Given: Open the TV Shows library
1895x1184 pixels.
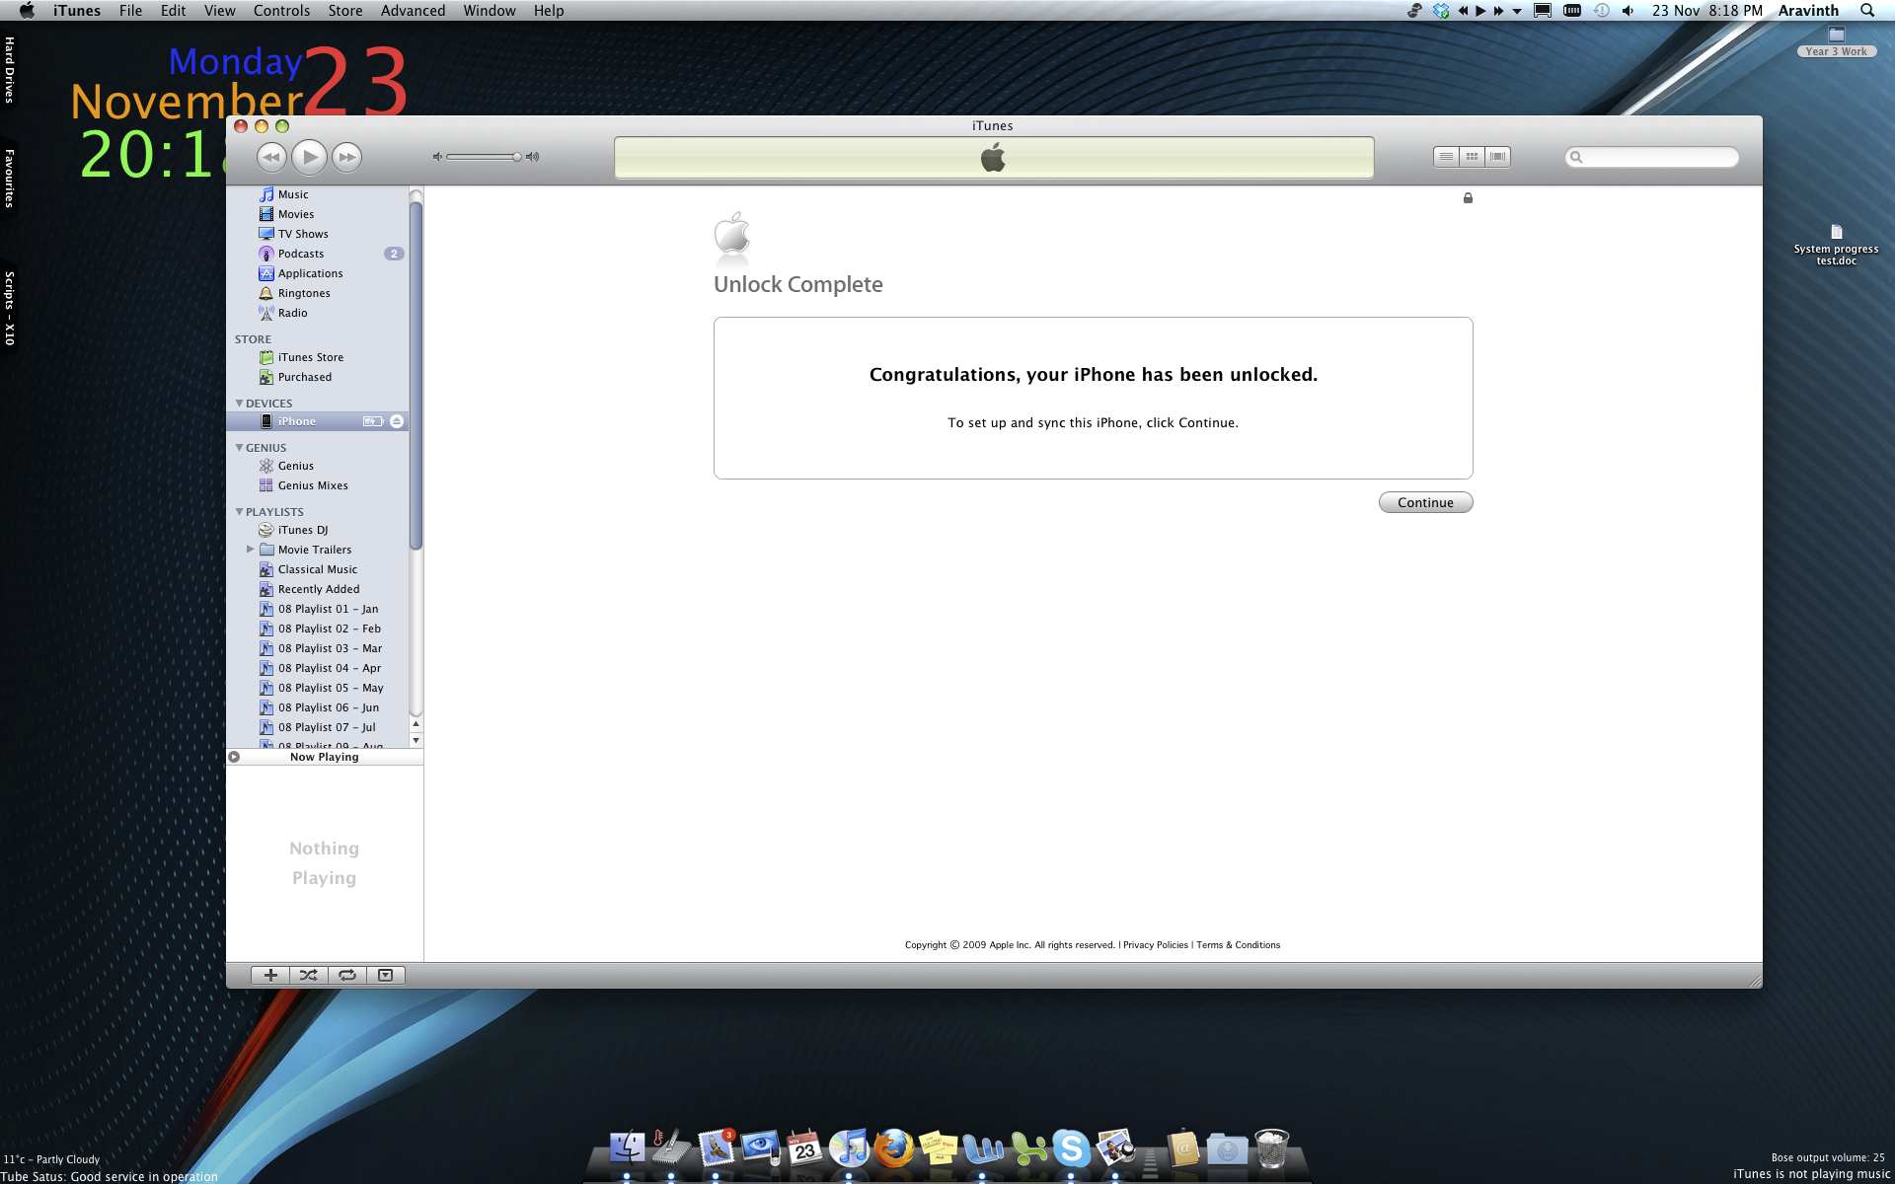Looking at the screenshot, I should click(x=302, y=234).
